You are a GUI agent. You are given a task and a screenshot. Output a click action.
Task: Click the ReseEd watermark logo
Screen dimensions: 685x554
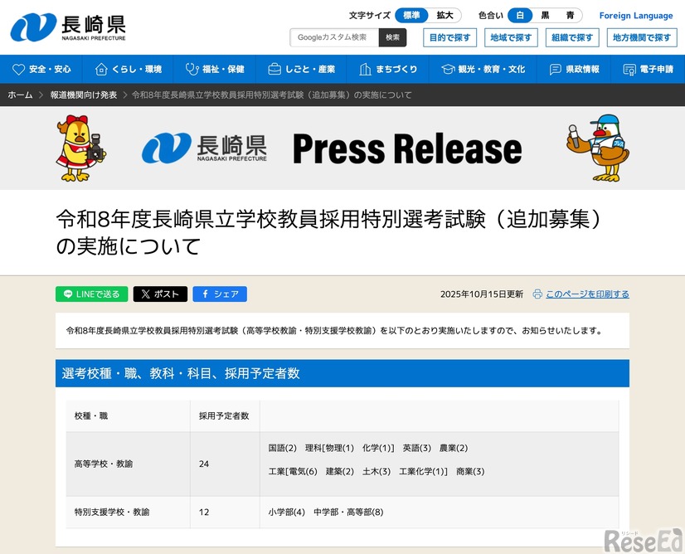coord(642,538)
